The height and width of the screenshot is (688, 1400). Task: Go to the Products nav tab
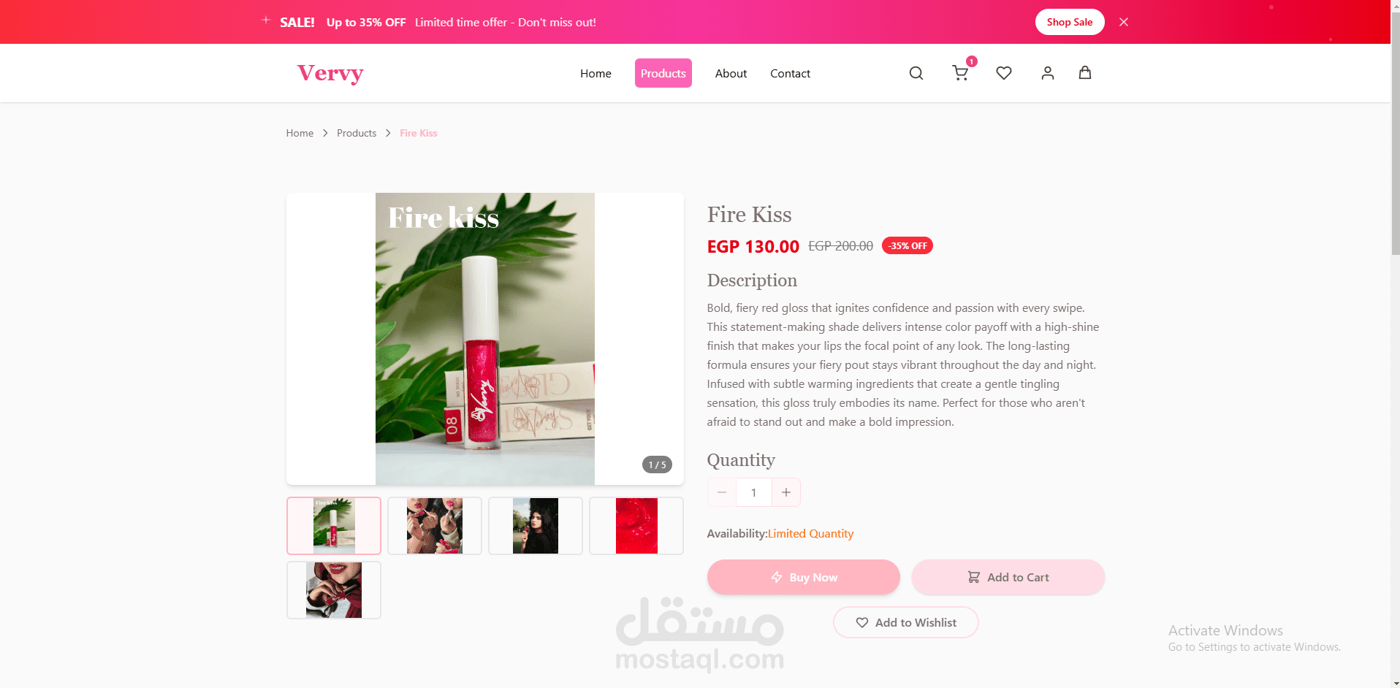click(663, 73)
